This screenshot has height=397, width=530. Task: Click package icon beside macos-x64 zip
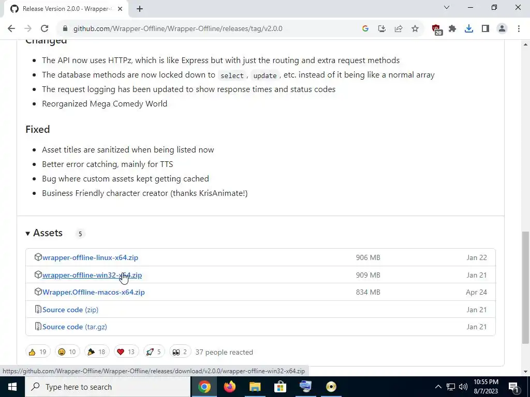coord(38,292)
